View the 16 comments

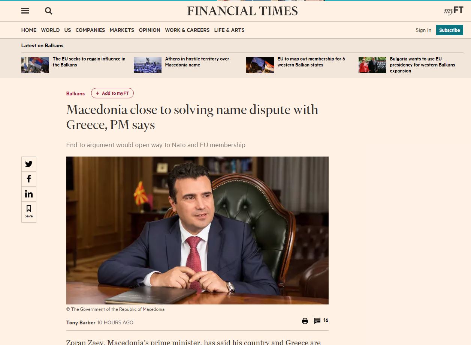coord(321,321)
